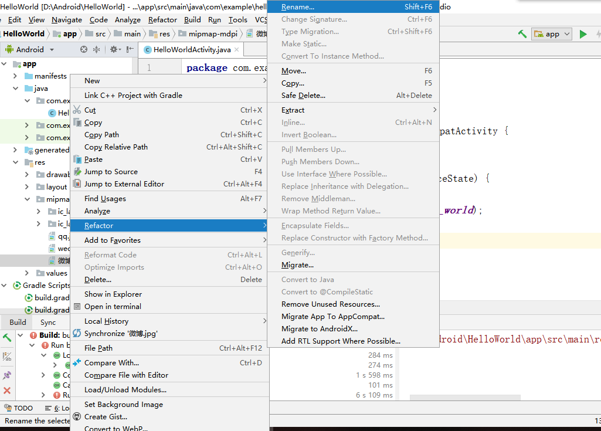Switch to the Sync tab
601x431 pixels.
click(49, 322)
